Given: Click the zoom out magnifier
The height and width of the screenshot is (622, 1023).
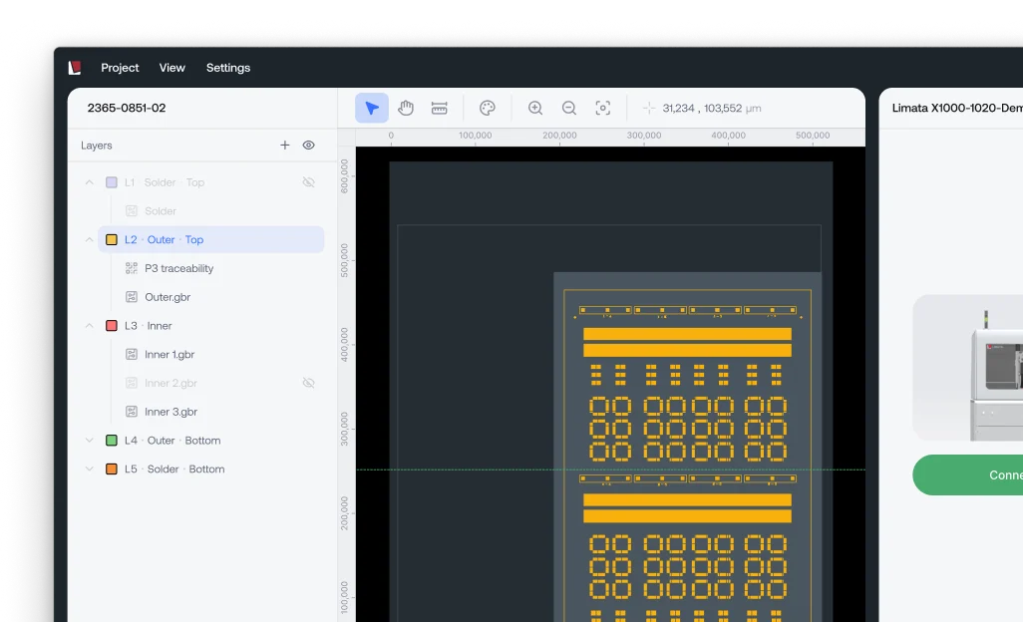Looking at the screenshot, I should coord(569,108).
